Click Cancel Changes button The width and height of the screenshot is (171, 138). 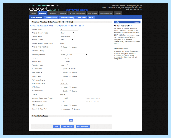point(83,126)
